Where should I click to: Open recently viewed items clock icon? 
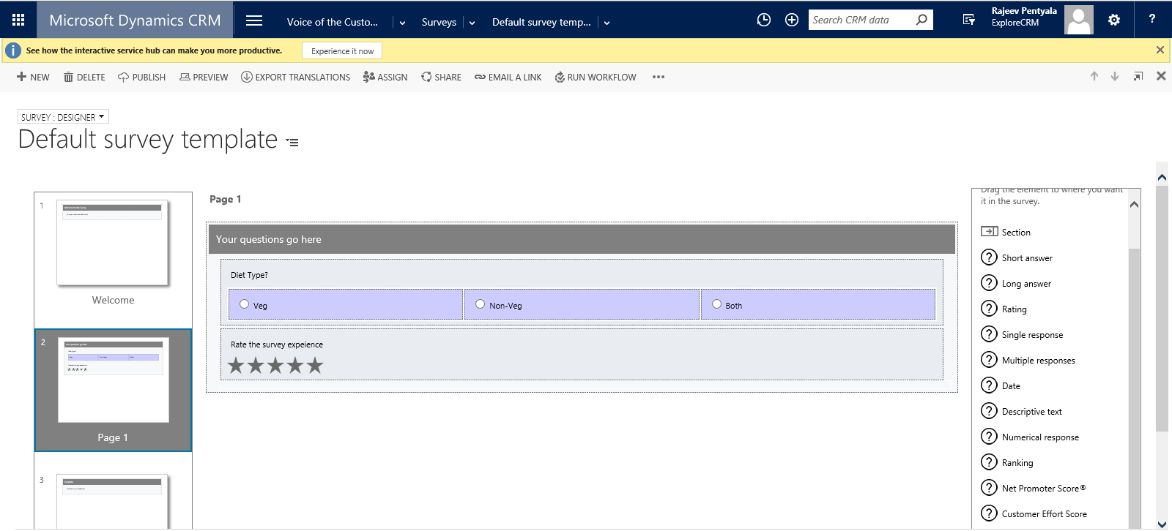pos(763,20)
